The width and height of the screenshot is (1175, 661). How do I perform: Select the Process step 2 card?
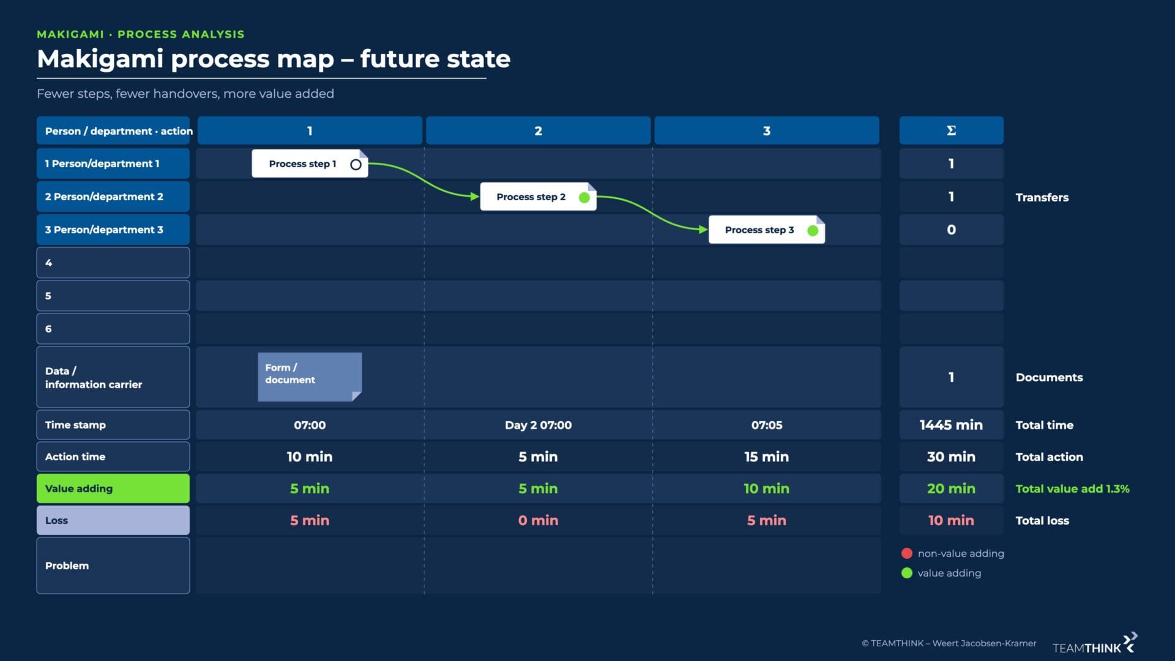pyautogui.click(x=538, y=197)
